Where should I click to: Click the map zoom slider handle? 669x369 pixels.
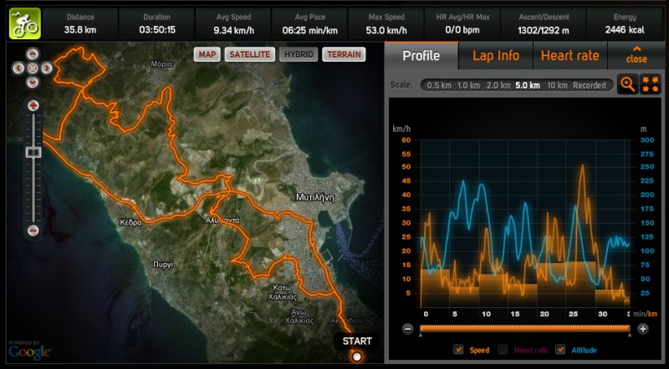[33, 152]
